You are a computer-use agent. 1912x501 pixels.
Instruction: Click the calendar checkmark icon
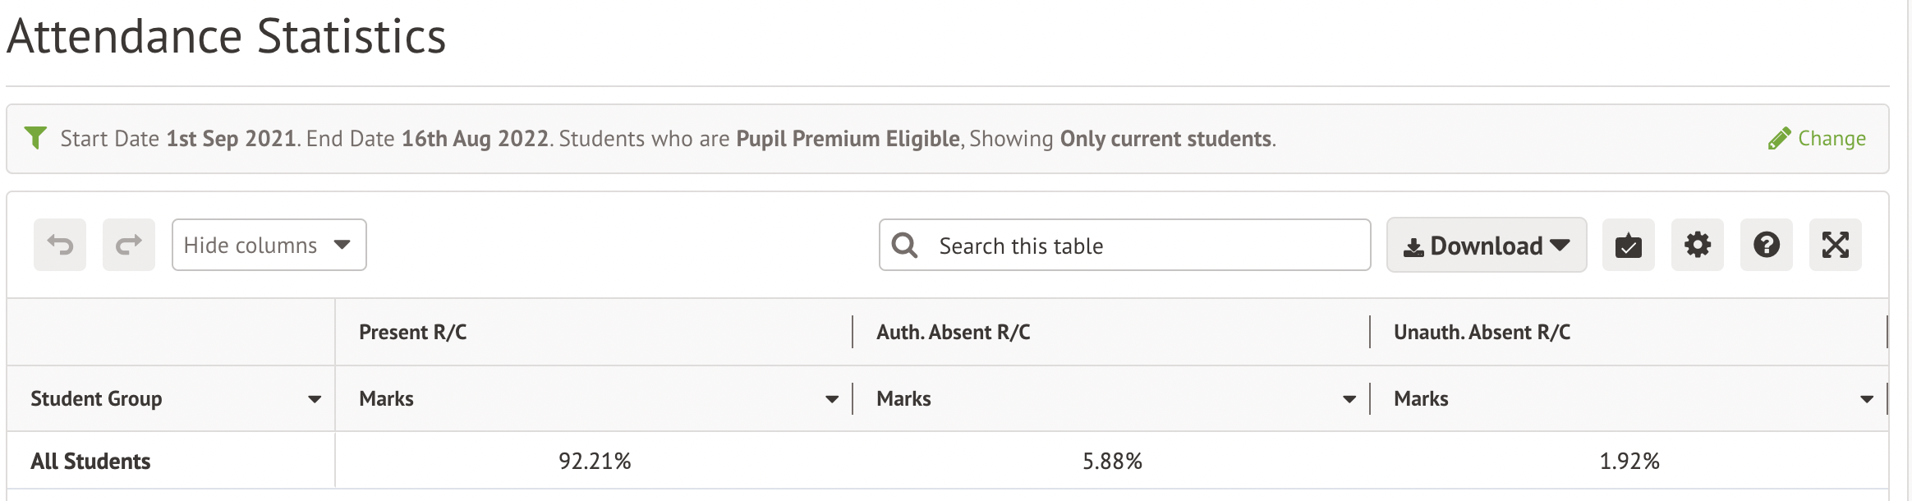tap(1628, 245)
